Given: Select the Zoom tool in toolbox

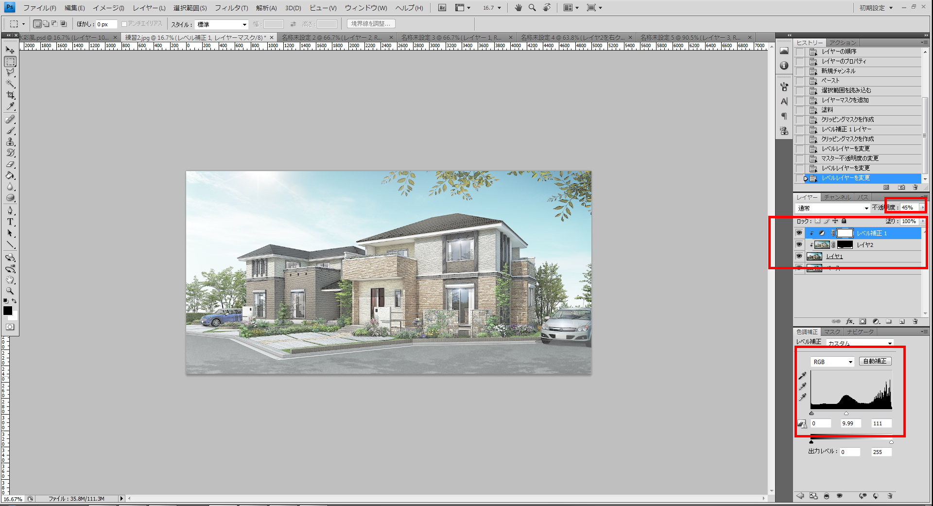Looking at the screenshot, I should [x=10, y=291].
